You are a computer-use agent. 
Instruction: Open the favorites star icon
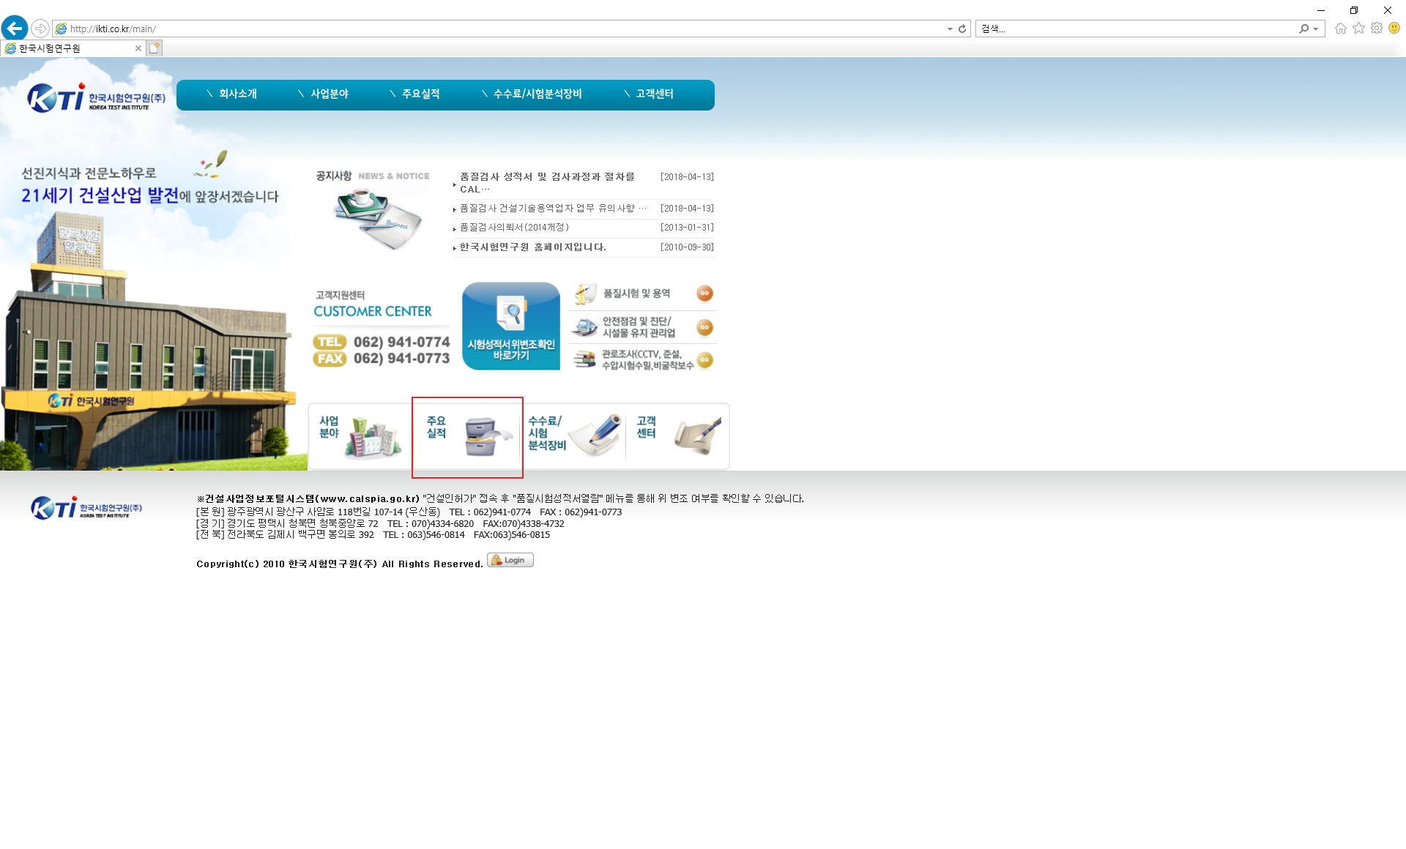pyautogui.click(x=1358, y=29)
